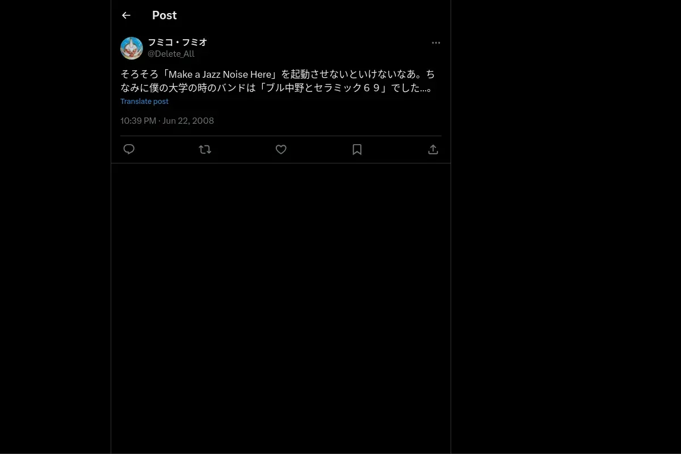Click the upload-arrow share icon at row end
The width and height of the screenshot is (681, 454).
coord(433,149)
